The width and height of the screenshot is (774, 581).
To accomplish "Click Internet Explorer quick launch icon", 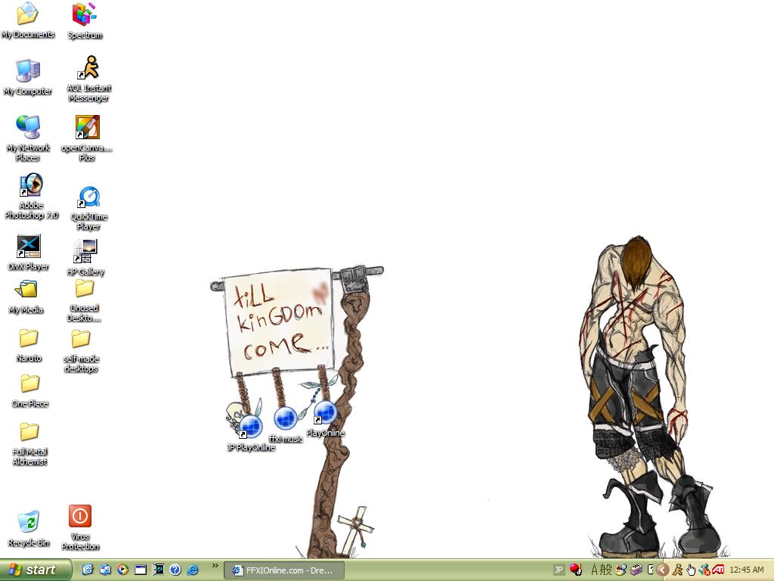I will tap(193, 570).
